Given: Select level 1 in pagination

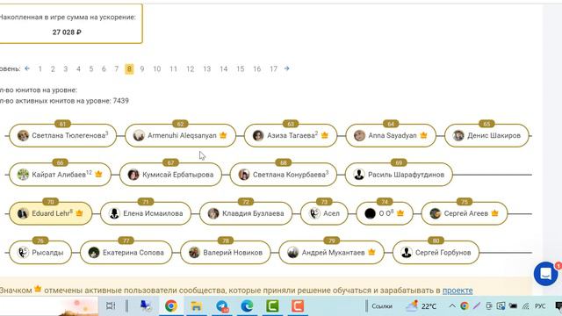Looking at the screenshot, I should (x=40, y=68).
